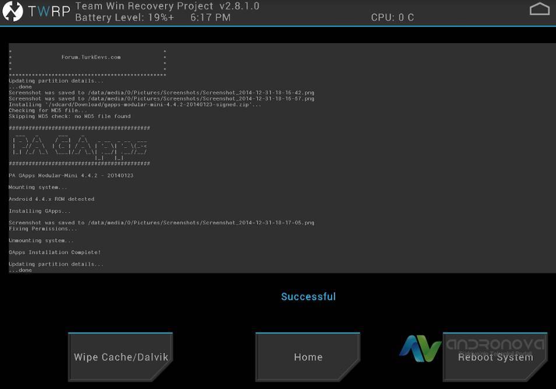Click log line for Screenshot_2014-12-31-18-16-57.png
This screenshot has width=556, height=389.
(x=161, y=98)
